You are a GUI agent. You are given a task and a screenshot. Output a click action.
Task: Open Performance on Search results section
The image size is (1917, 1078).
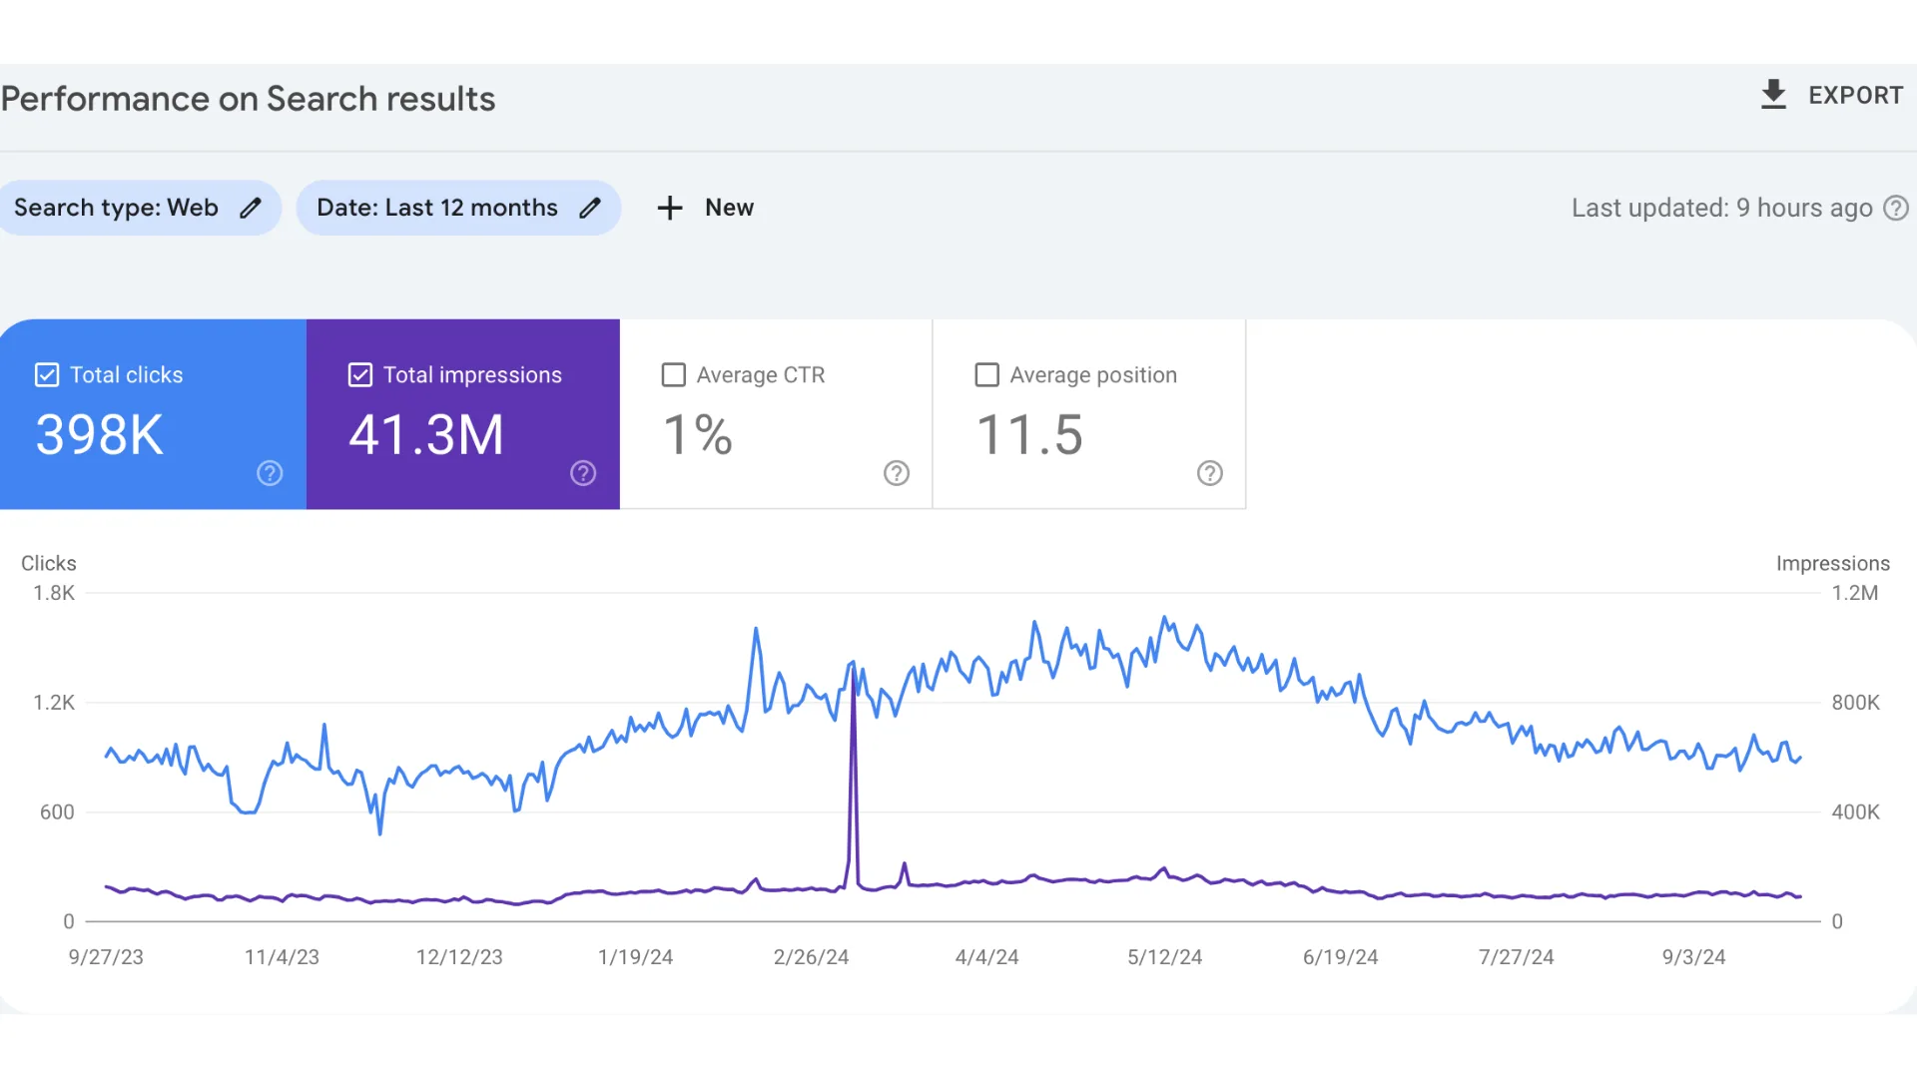tap(248, 99)
